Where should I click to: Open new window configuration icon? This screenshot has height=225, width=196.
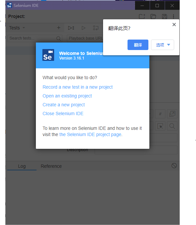point(172,114)
